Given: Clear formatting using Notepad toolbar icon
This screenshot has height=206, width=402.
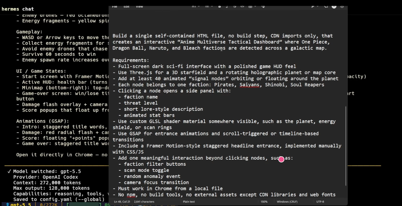Looking at the screenshot, I should pos(263,7).
